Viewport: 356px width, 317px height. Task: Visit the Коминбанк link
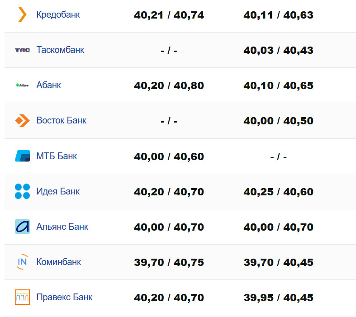point(58,262)
